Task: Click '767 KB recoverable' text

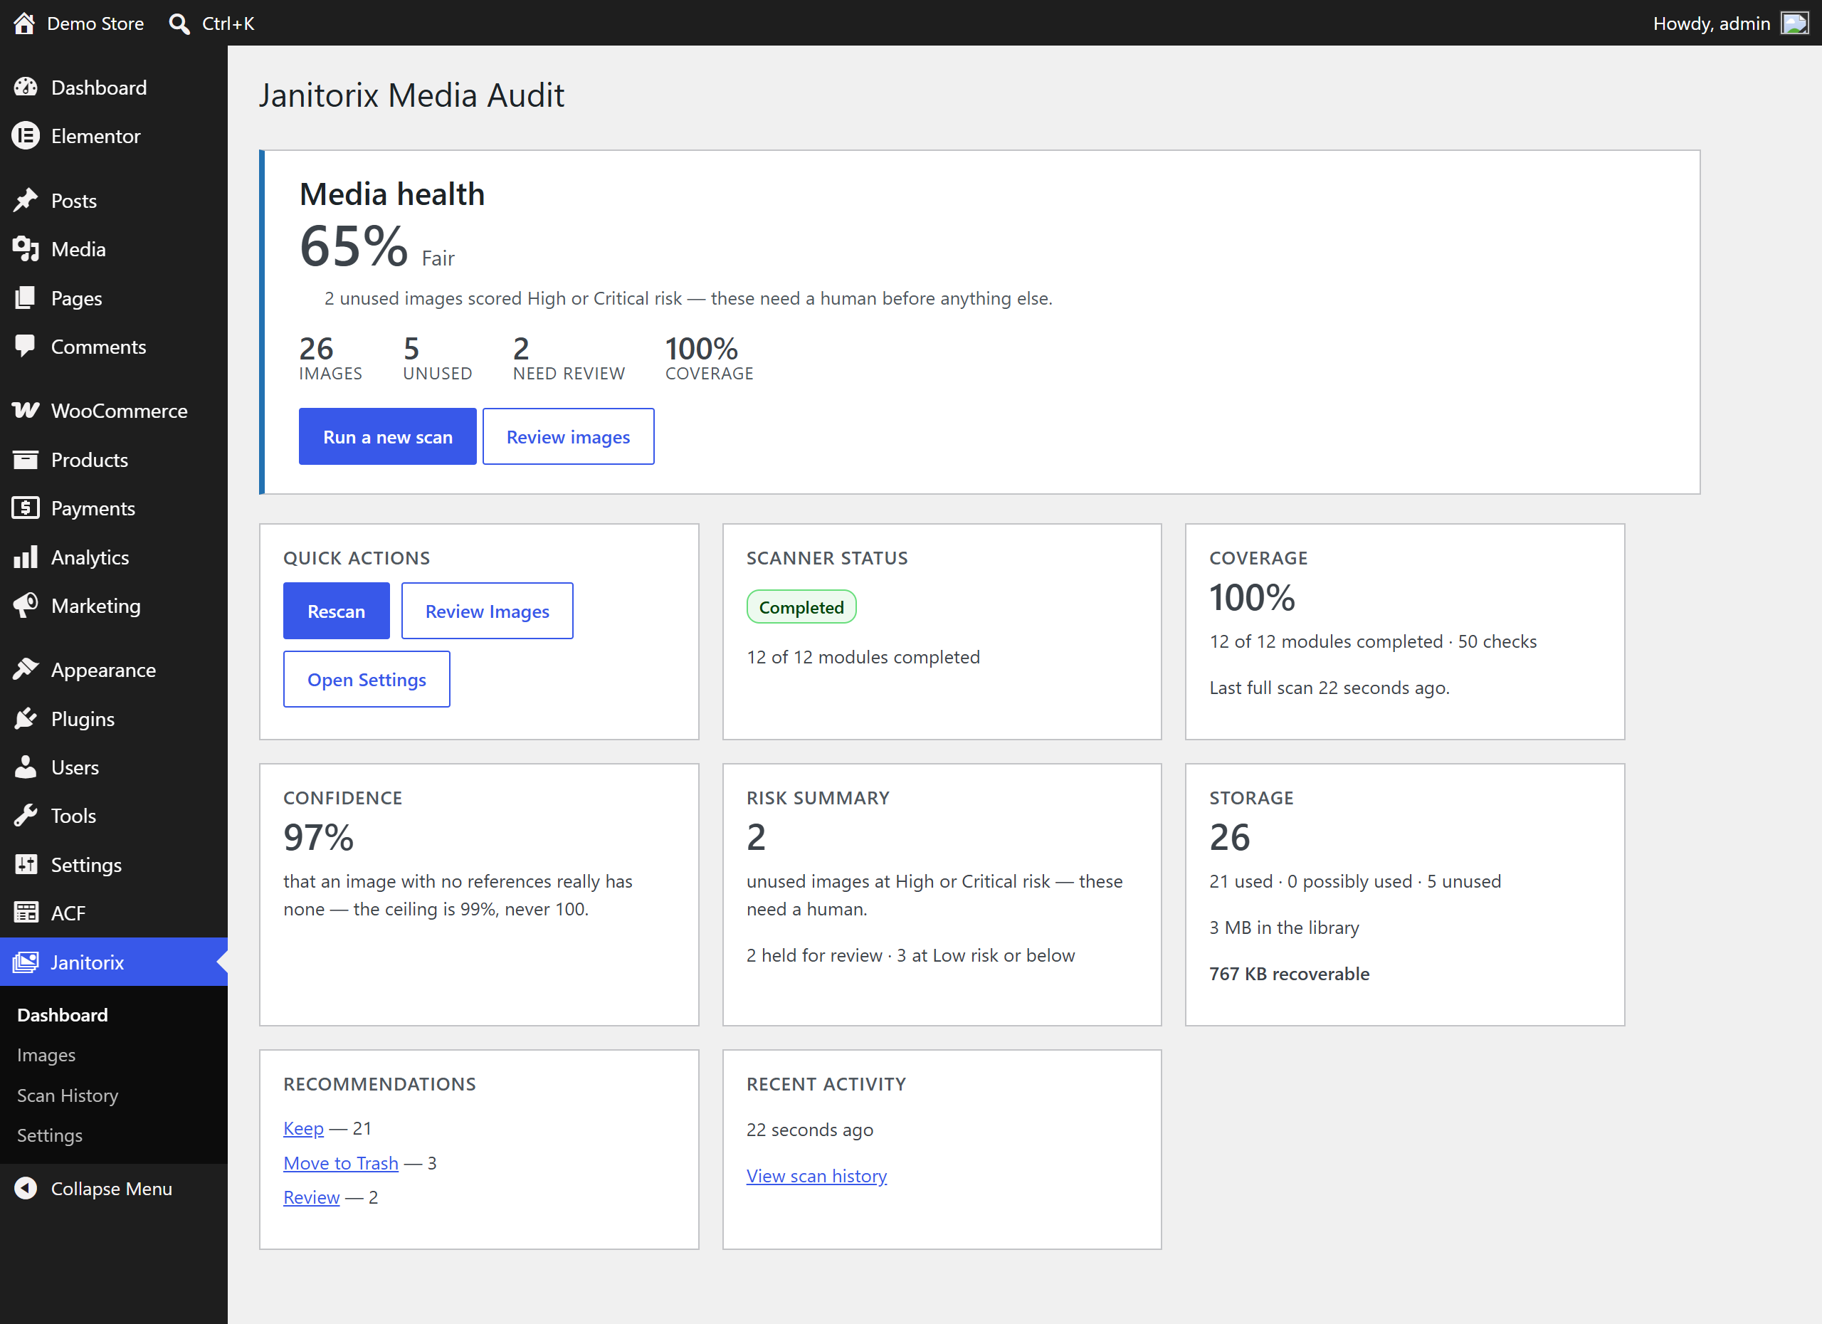Action: [1289, 973]
